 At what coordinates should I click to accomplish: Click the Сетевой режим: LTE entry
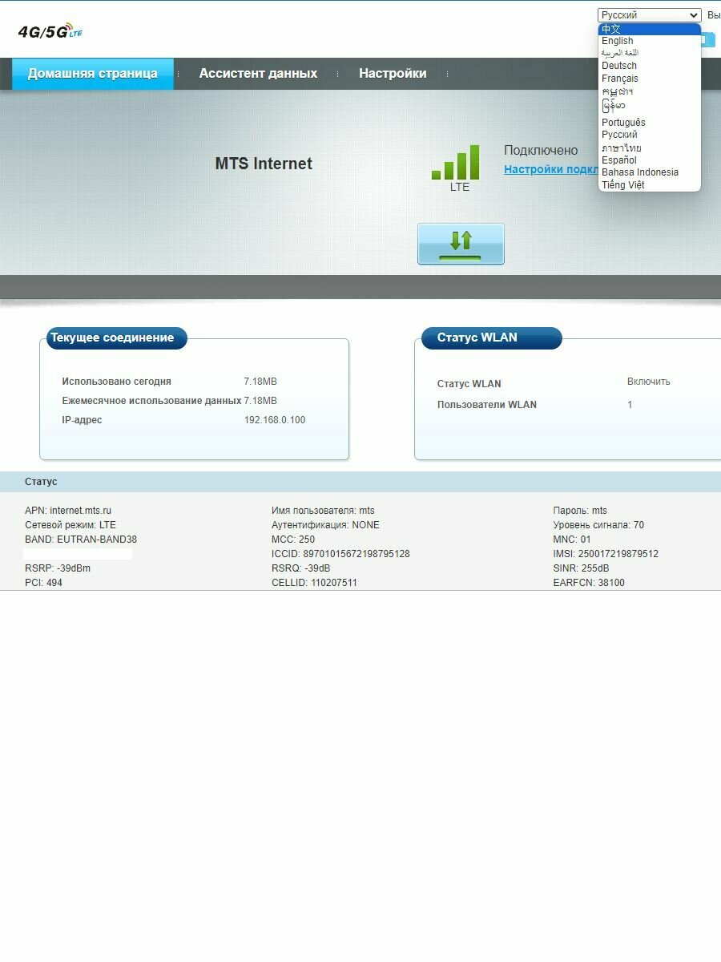click(70, 525)
